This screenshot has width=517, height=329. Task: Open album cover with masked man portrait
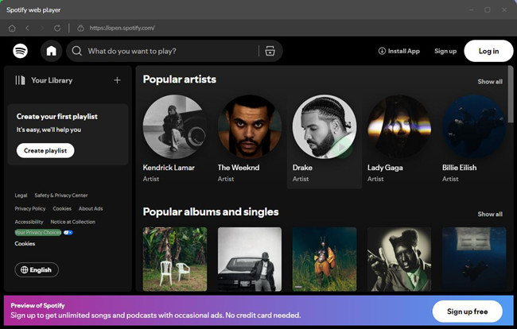click(399, 259)
